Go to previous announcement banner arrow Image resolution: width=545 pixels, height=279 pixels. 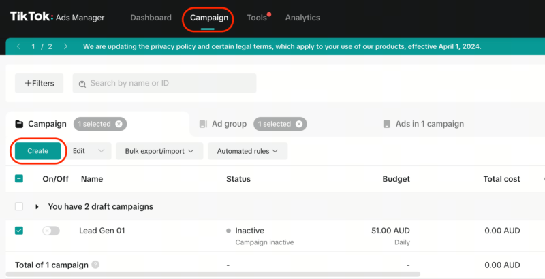point(18,46)
